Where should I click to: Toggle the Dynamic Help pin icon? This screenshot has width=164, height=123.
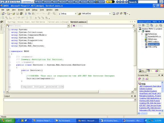(159, 75)
